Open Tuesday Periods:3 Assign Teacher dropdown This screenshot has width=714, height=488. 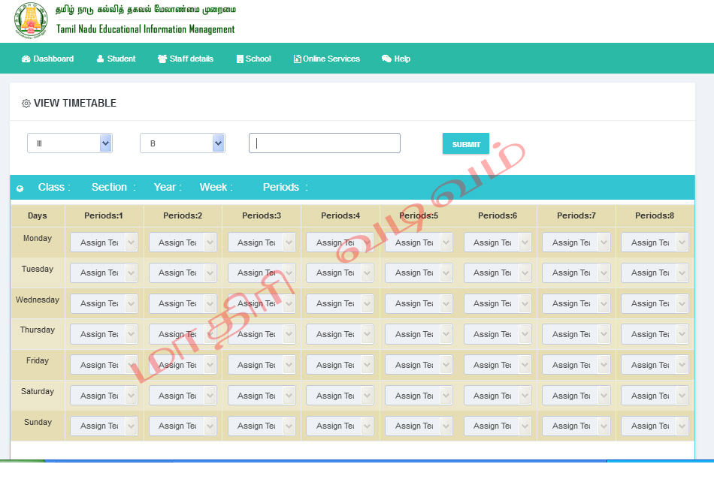click(x=261, y=273)
